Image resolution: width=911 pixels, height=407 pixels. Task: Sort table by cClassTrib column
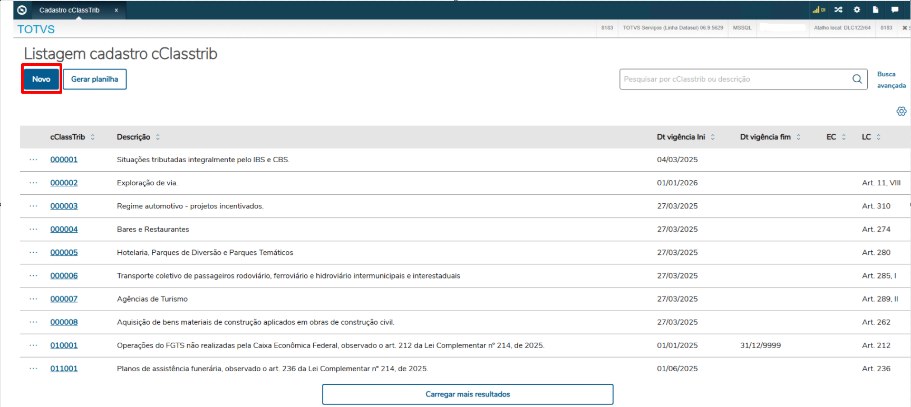(x=93, y=137)
